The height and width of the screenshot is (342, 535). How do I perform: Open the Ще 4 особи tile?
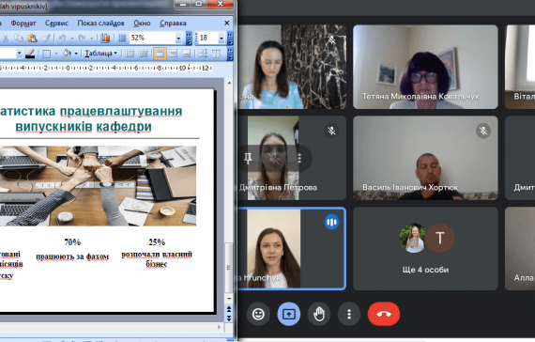(x=425, y=249)
